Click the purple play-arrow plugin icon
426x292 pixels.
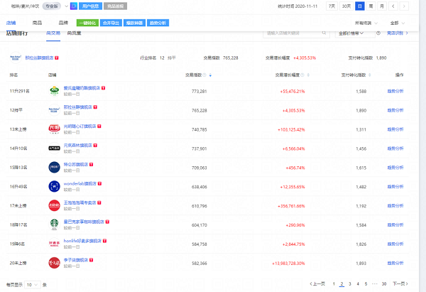pos(74,6)
